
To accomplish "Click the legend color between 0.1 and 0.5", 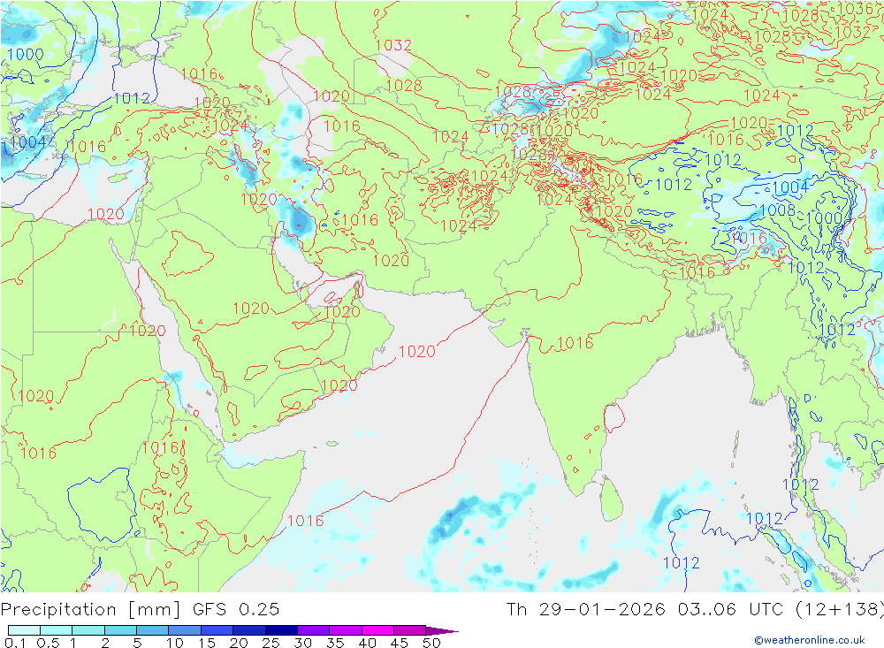I will point(24,630).
